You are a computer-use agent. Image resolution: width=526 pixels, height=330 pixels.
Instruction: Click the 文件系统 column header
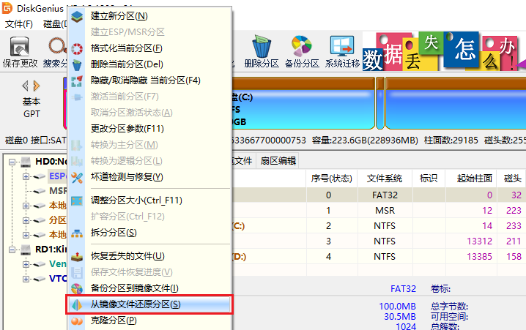tap(385, 179)
